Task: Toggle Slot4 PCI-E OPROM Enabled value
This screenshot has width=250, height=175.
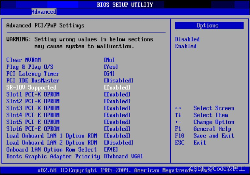Action: point(117,115)
